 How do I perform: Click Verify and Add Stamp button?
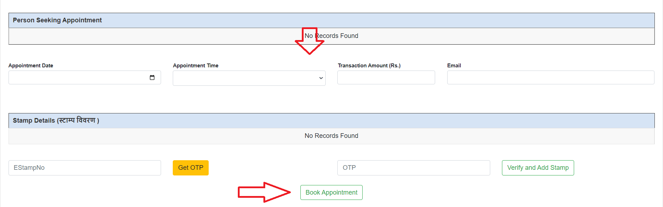tap(538, 168)
